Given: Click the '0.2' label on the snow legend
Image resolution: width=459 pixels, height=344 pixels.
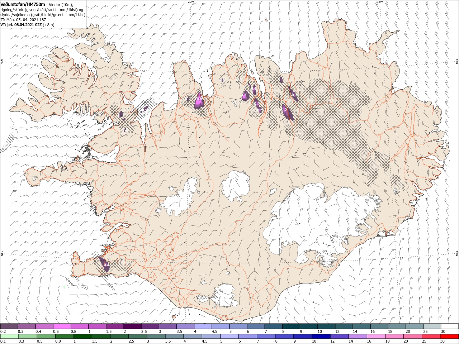Looking at the screenshot, I should coord(3,331).
